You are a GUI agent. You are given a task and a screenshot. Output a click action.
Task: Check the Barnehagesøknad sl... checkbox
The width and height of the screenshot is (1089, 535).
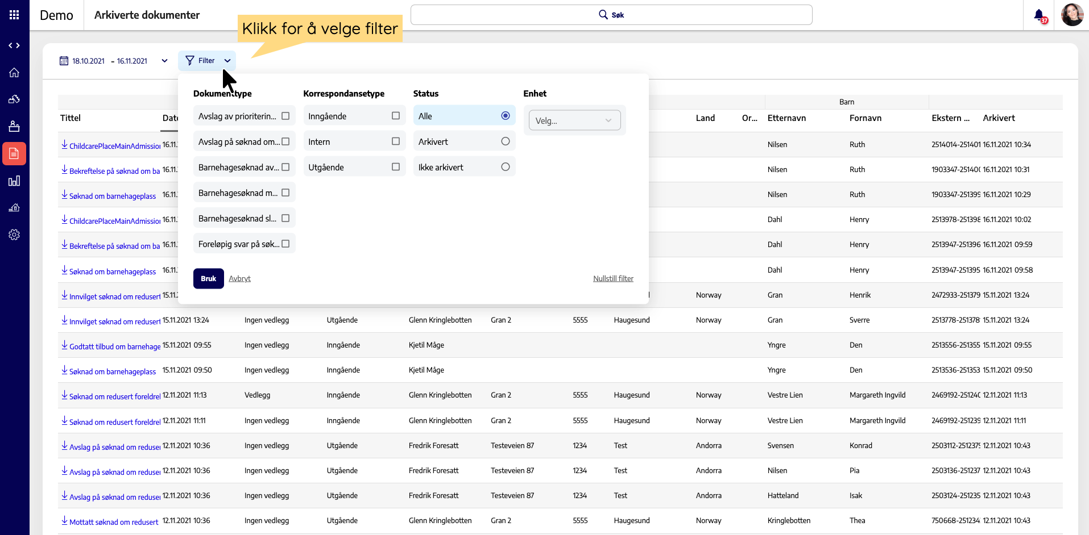coord(285,218)
